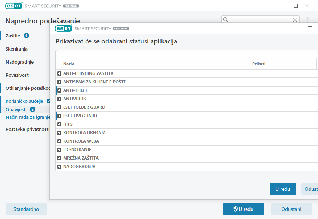Screen dimensions: 318x219
Task: Click plus icon beside ANTIVIRUS
Action: 59,99
